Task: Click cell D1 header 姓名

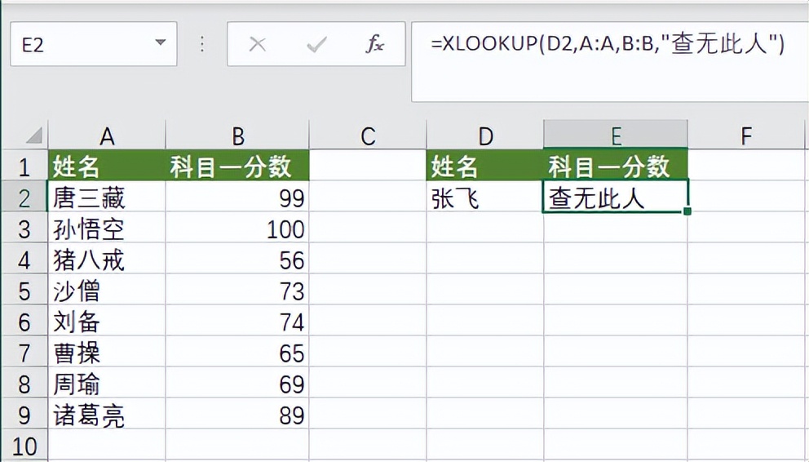Action: tap(485, 165)
